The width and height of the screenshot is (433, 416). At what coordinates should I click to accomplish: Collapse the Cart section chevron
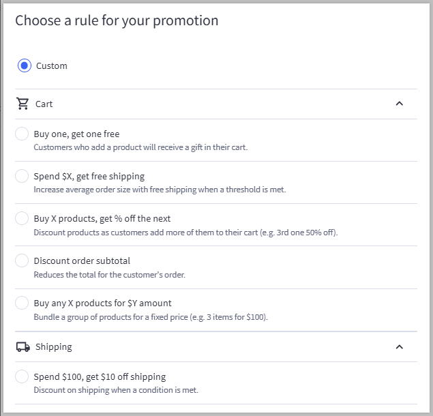400,104
